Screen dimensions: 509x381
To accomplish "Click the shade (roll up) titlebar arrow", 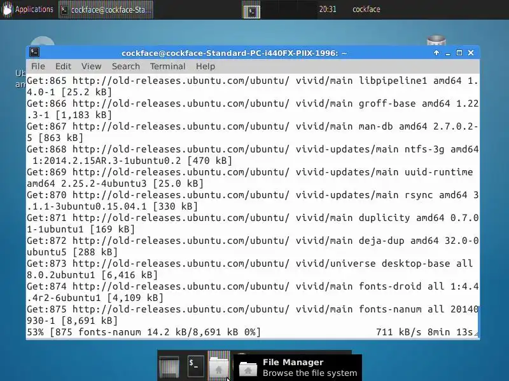I will coord(436,53).
